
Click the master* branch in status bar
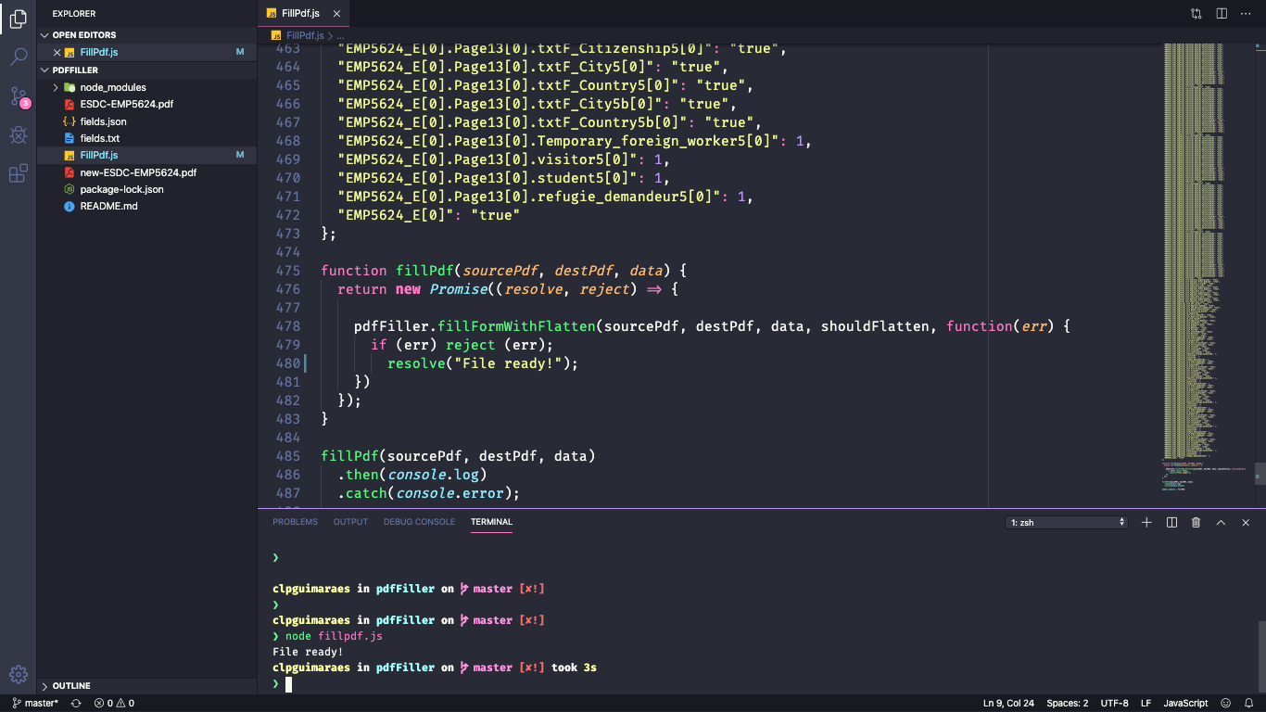[35, 704]
